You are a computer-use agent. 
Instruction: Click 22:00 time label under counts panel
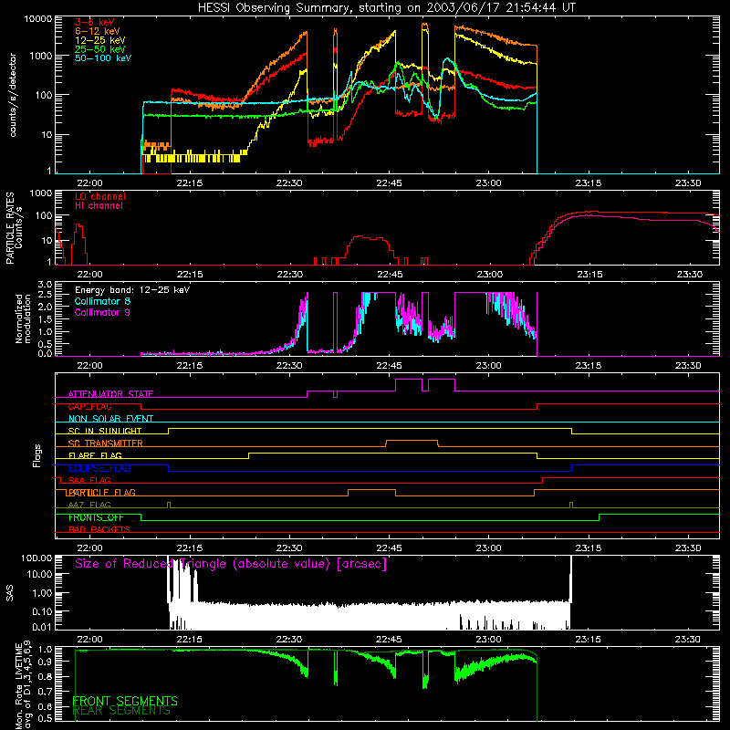89,183
